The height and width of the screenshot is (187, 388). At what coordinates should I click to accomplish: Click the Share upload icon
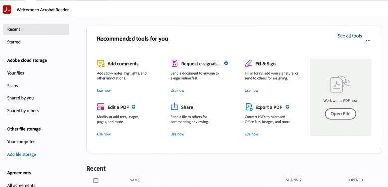tap(174, 107)
